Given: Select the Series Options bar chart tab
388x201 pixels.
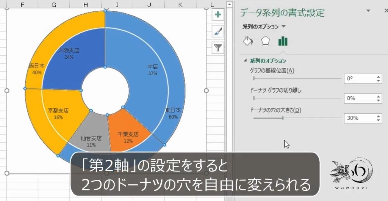Looking at the screenshot, I should click(x=283, y=41).
